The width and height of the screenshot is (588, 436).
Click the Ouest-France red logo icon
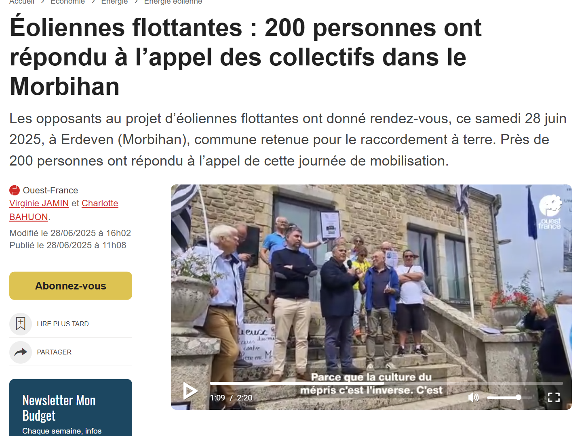[15, 190]
